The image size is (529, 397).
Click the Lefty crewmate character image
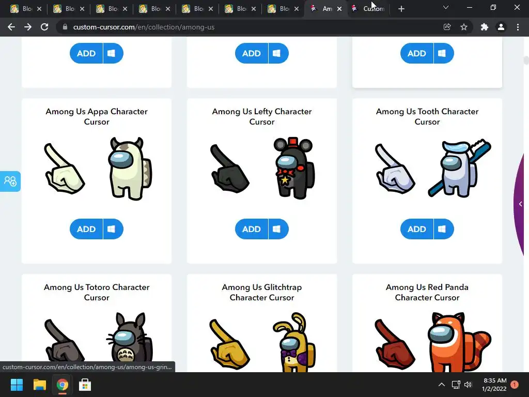tap(294, 168)
